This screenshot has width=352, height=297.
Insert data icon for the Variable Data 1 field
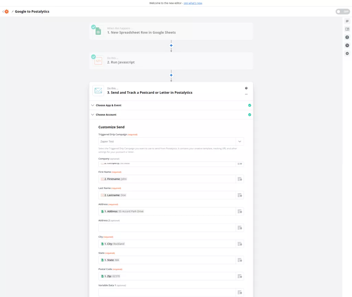tap(240, 293)
